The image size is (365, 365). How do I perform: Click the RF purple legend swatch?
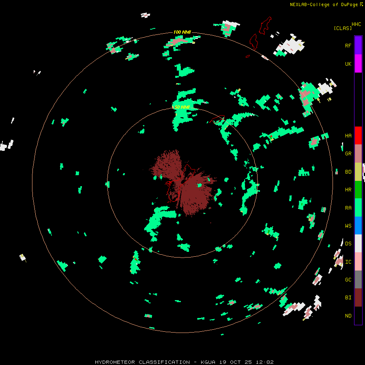pos(358,45)
